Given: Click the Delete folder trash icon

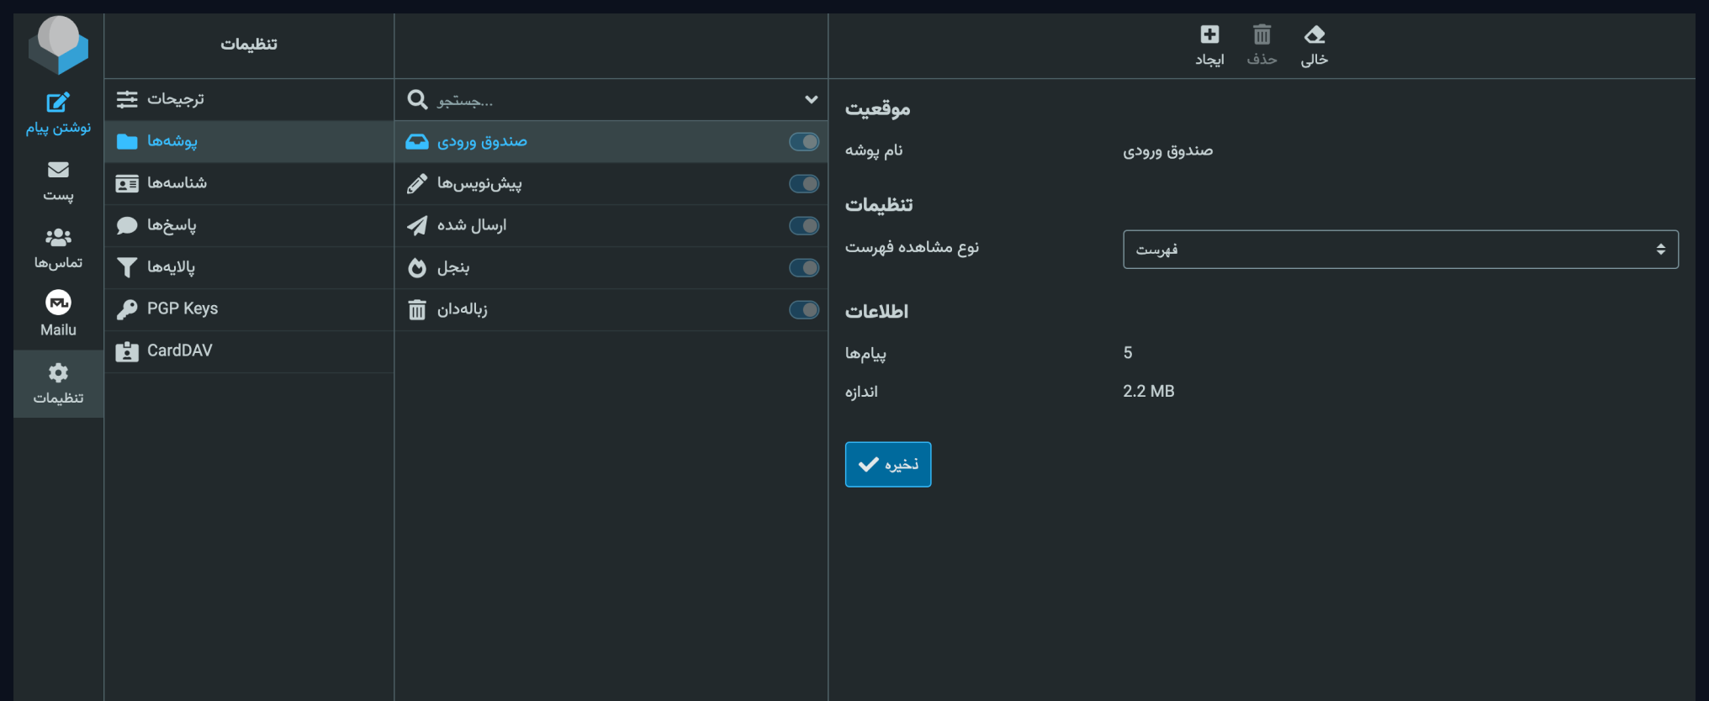Looking at the screenshot, I should pyautogui.click(x=1262, y=35).
